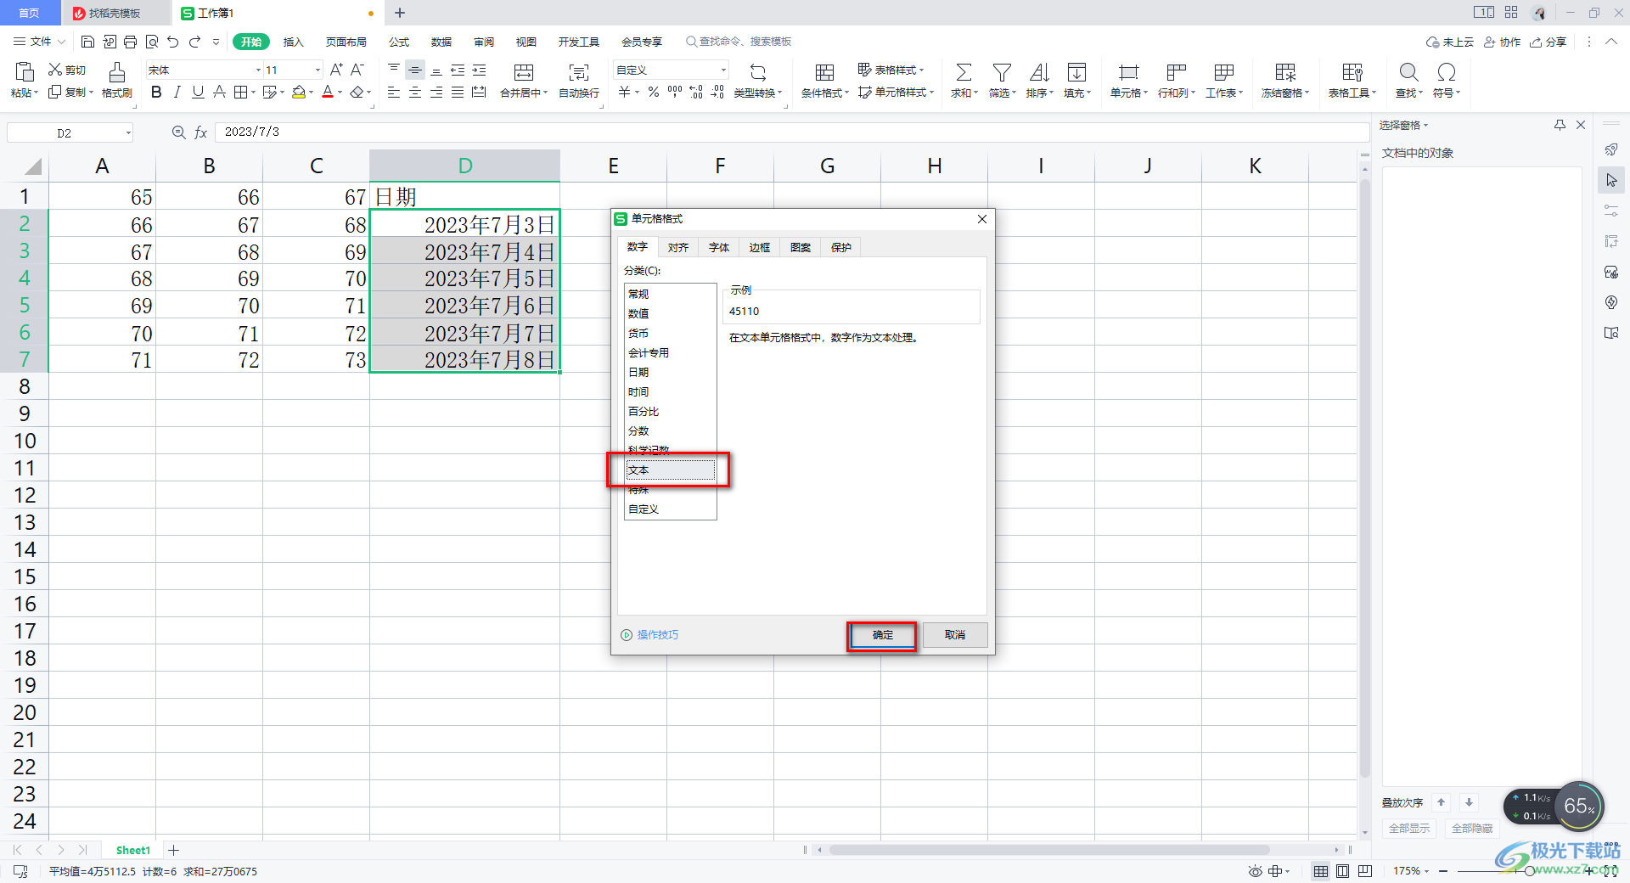This screenshot has height=883, width=1630.
Task: Expand the borders dropdown arrow
Action: 253,92
